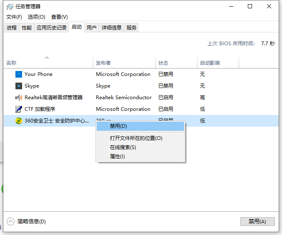The width and height of the screenshot is (282, 235).
Task: Select the Skype startup entry name
Action: click(x=32, y=86)
